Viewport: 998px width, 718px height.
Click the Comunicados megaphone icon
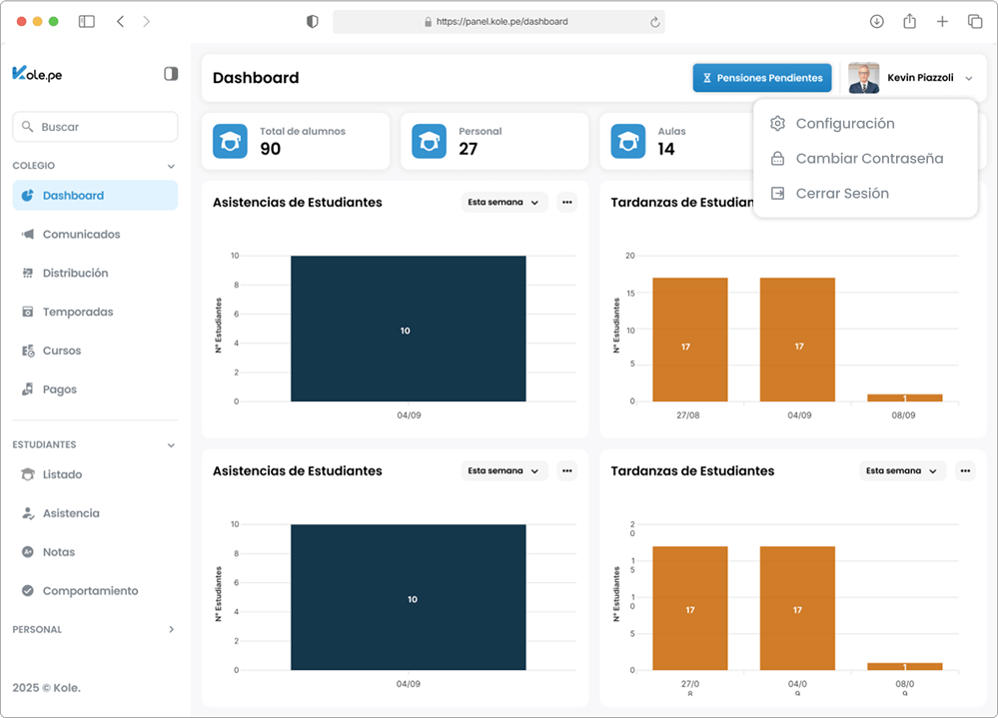[x=28, y=235]
